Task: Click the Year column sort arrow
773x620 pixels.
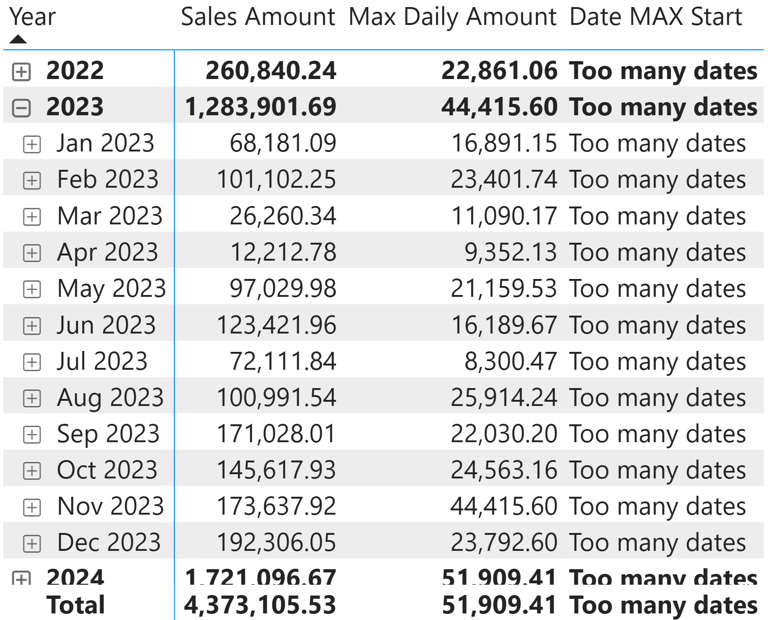Action: (x=18, y=39)
